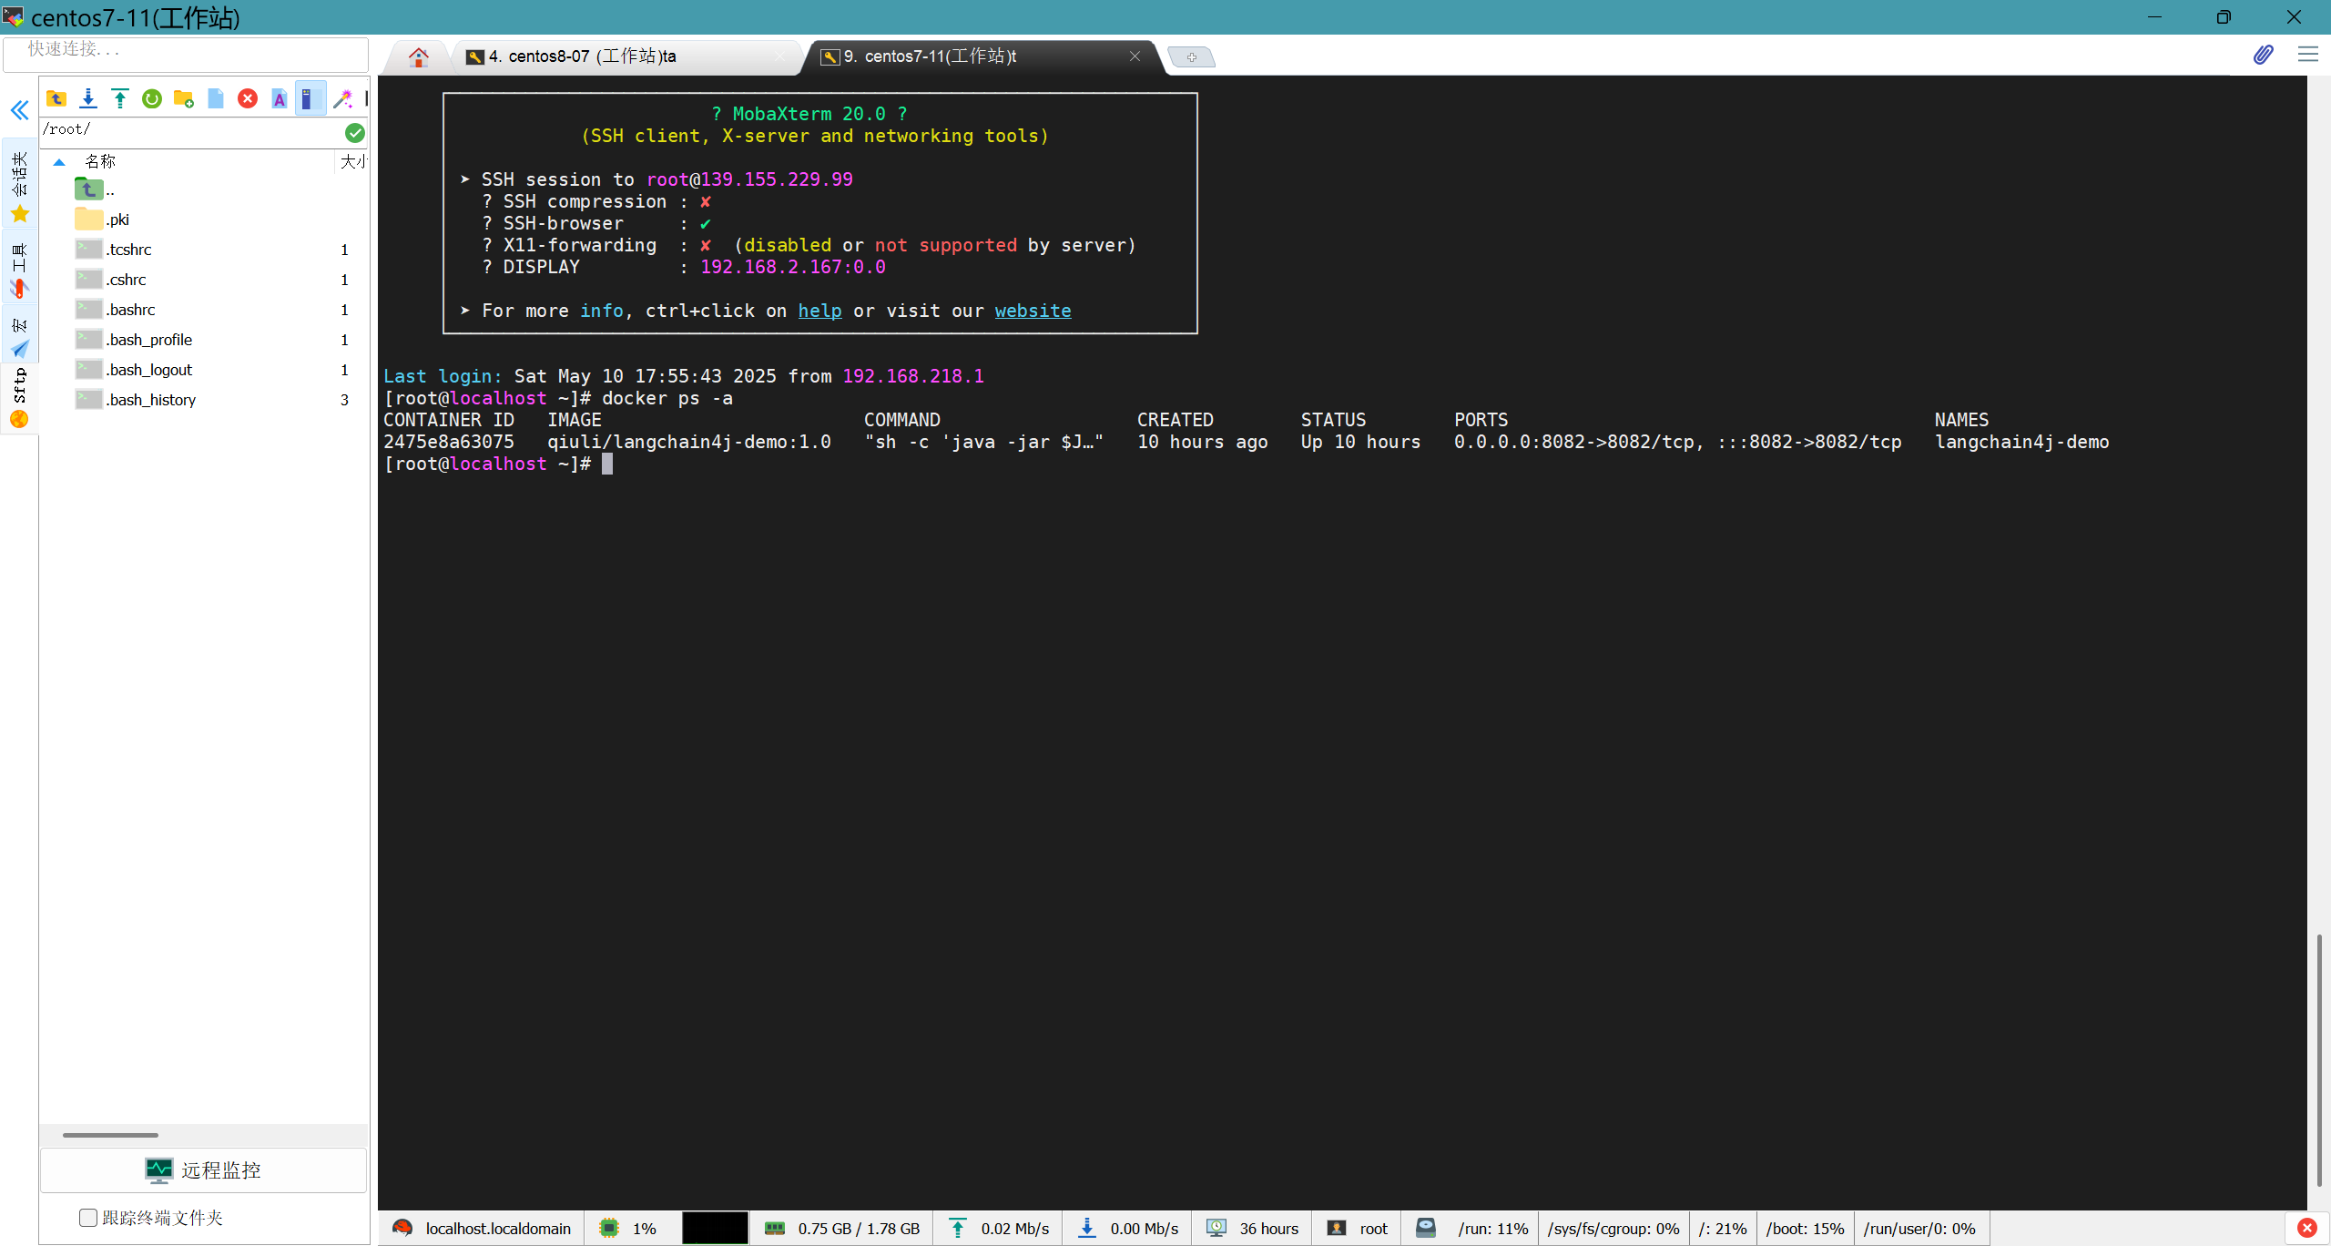Confirm path with green check button
This screenshot has height=1246, width=2331.
coord(355,133)
